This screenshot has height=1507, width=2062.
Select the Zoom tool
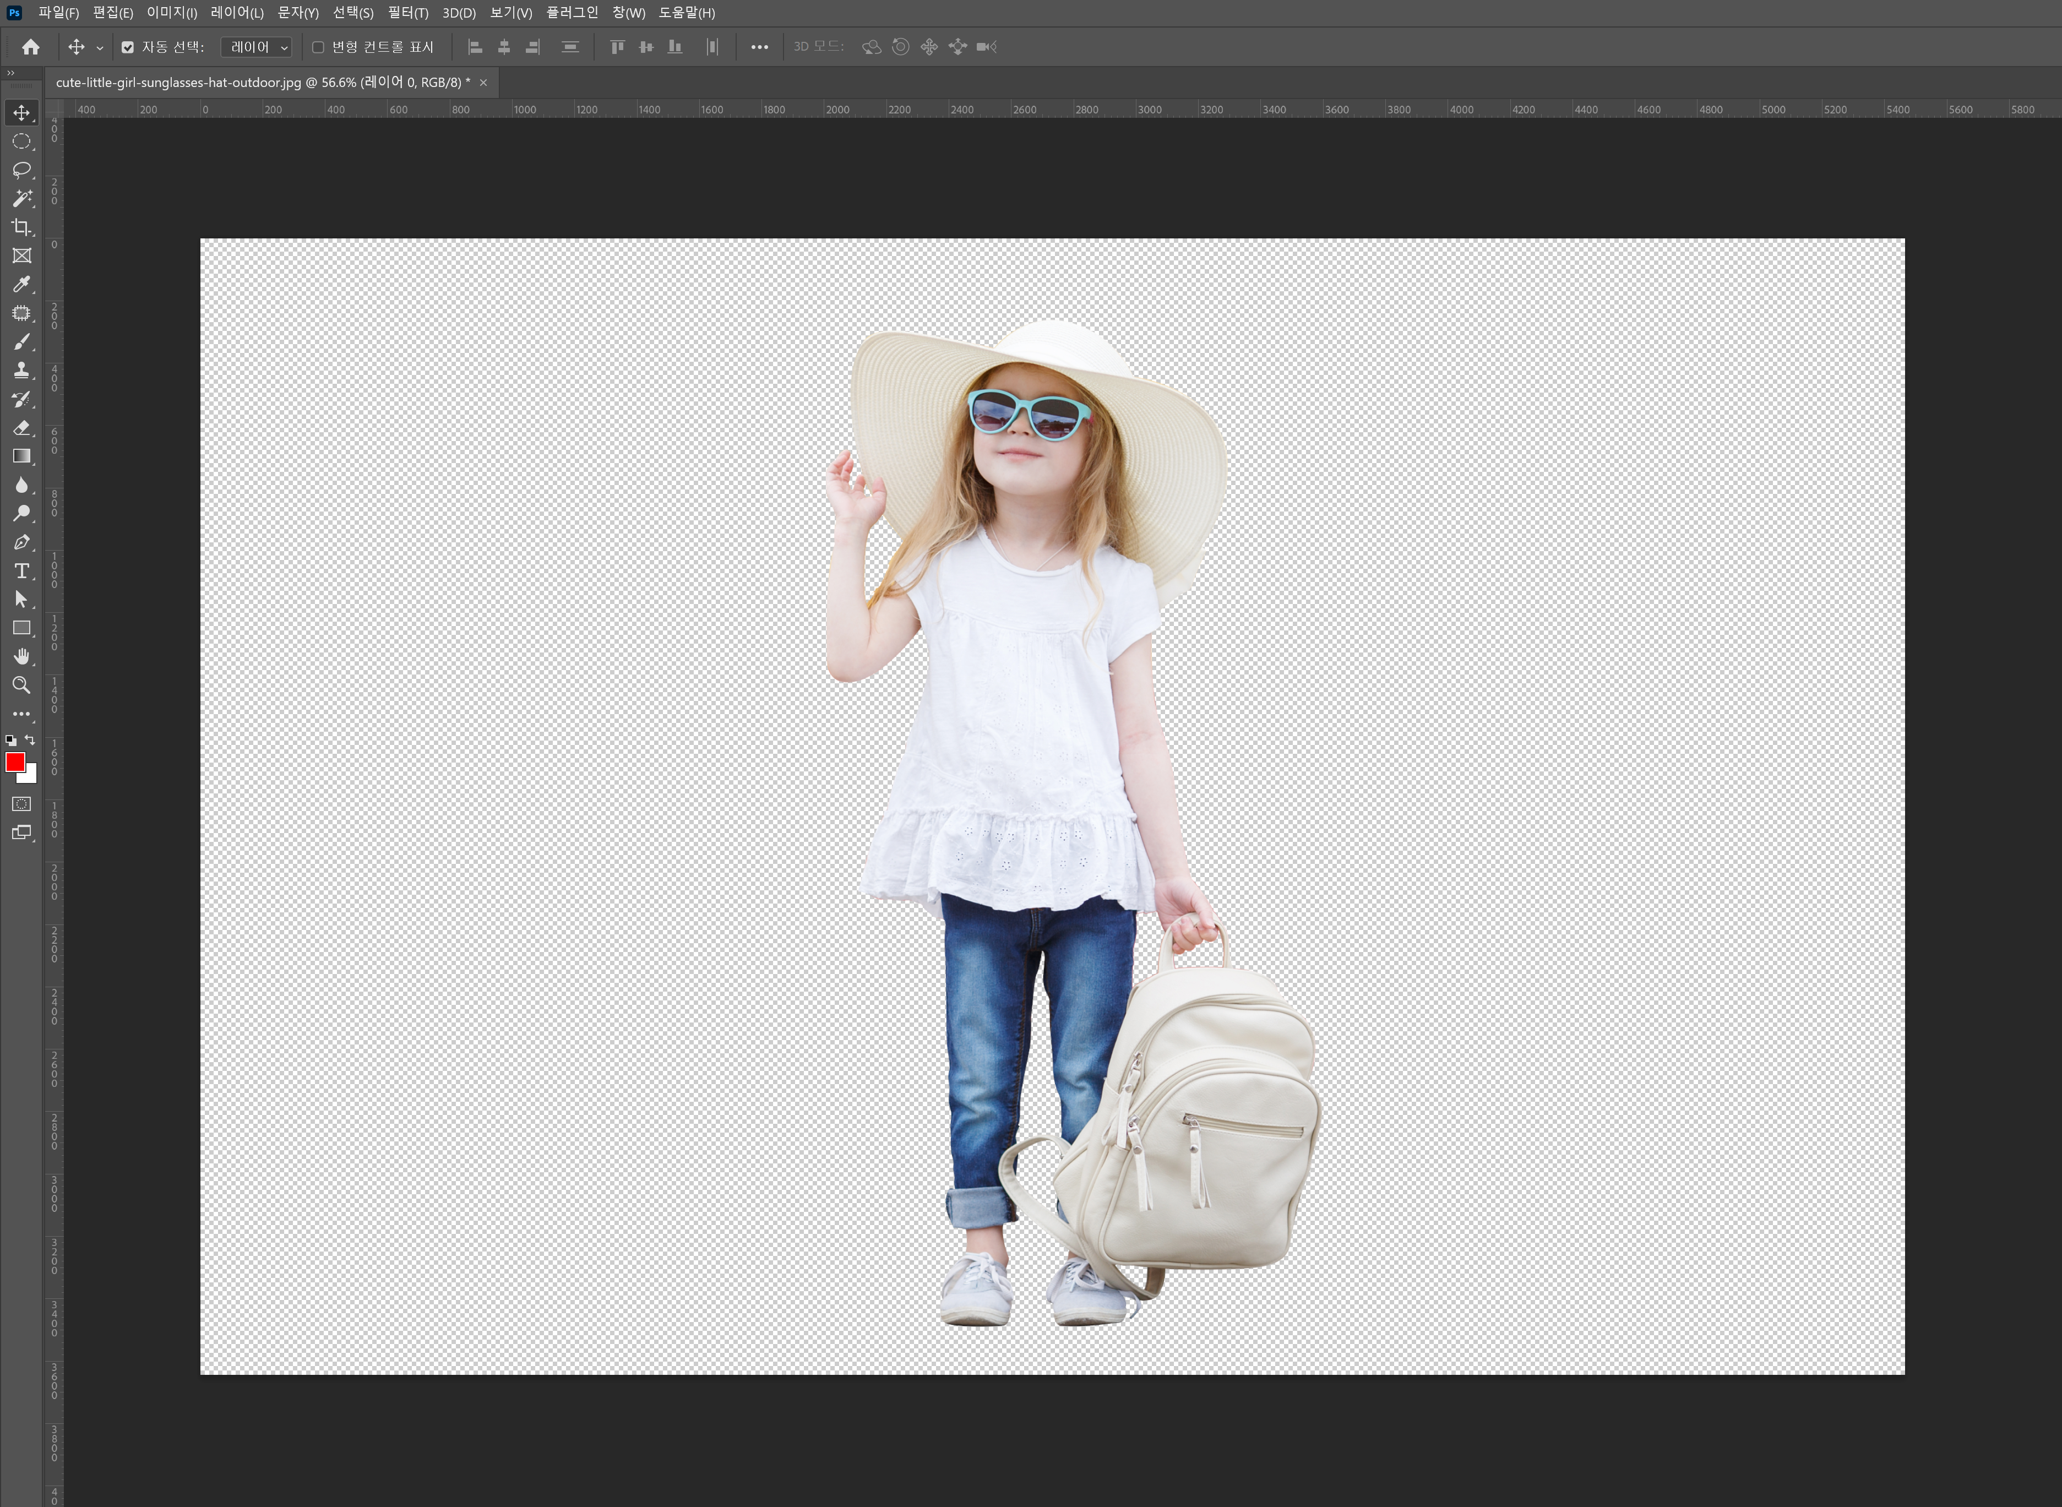point(22,685)
